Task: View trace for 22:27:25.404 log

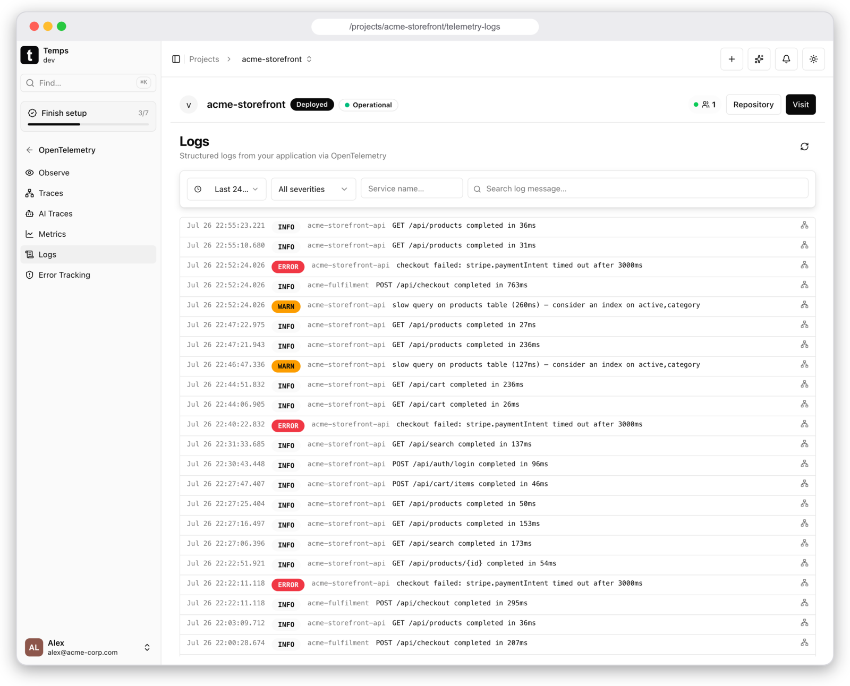Action: tap(804, 504)
